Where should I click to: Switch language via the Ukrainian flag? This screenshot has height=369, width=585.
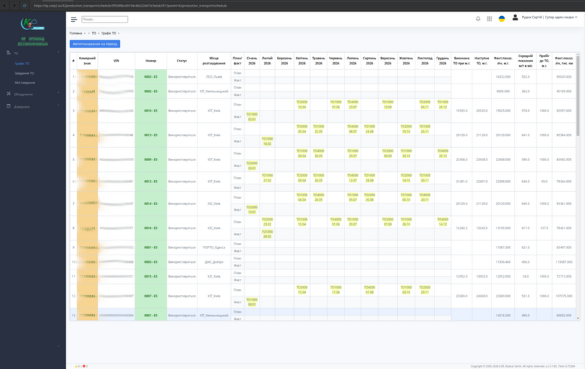[x=502, y=19]
